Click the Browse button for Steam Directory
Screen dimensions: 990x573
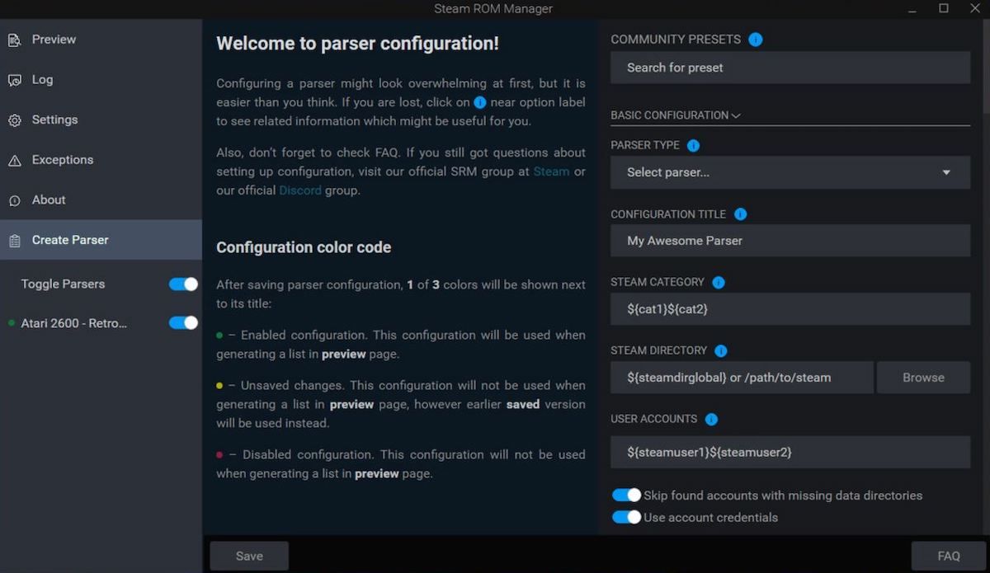tap(922, 377)
